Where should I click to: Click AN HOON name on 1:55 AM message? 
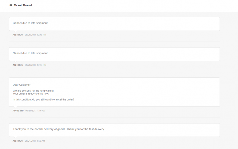pyautogui.click(x=18, y=141)
